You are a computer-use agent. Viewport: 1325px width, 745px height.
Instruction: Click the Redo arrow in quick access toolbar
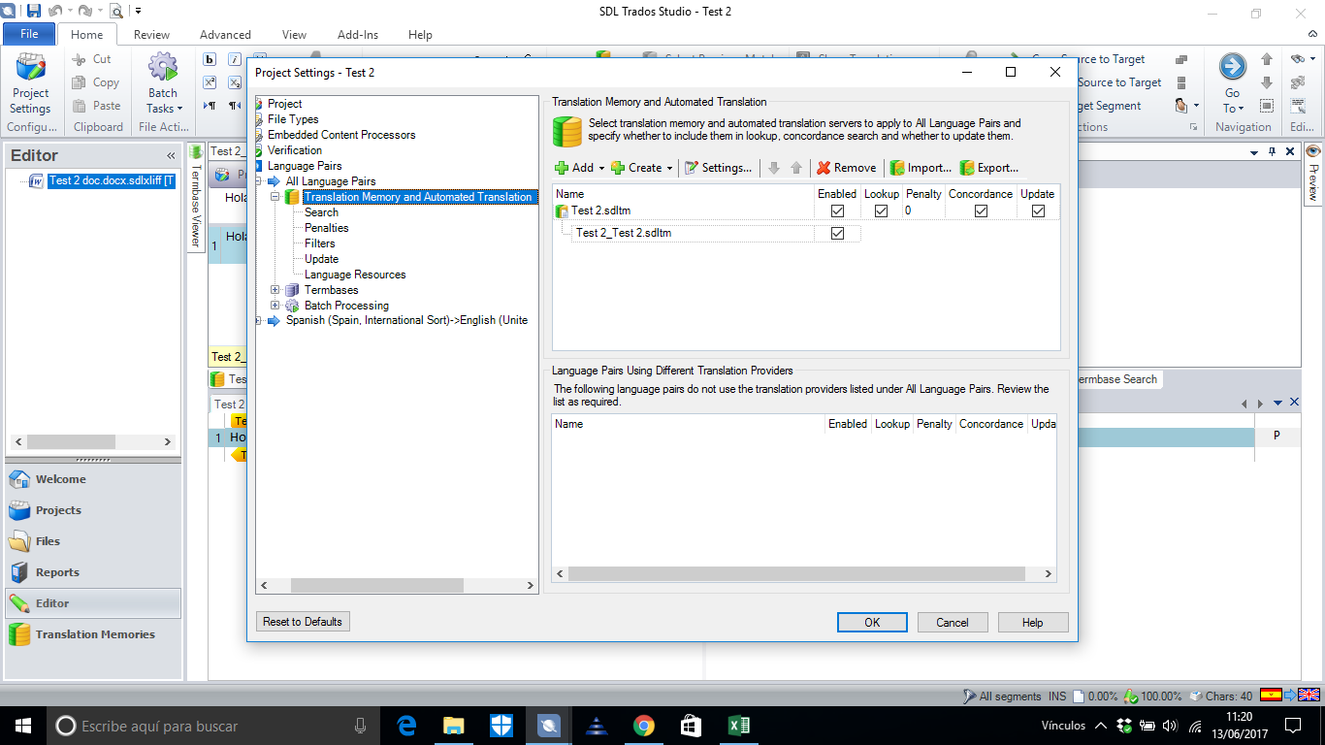click(84, 11)
